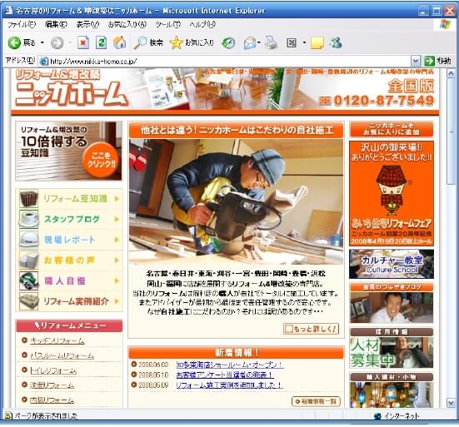
Task: Open the 2008.05.09 reform examples link
Action: (x=229, y=385)
